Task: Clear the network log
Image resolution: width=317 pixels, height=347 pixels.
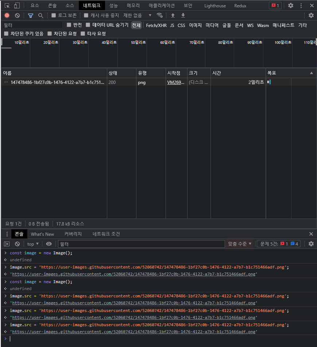Action: [17, 15]
